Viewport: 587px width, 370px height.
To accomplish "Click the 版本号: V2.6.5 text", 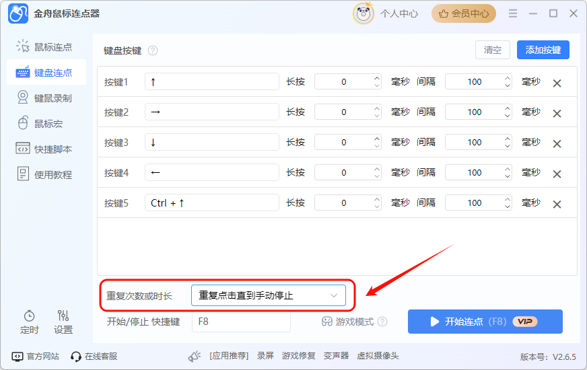I will click(x=548, y=357).
